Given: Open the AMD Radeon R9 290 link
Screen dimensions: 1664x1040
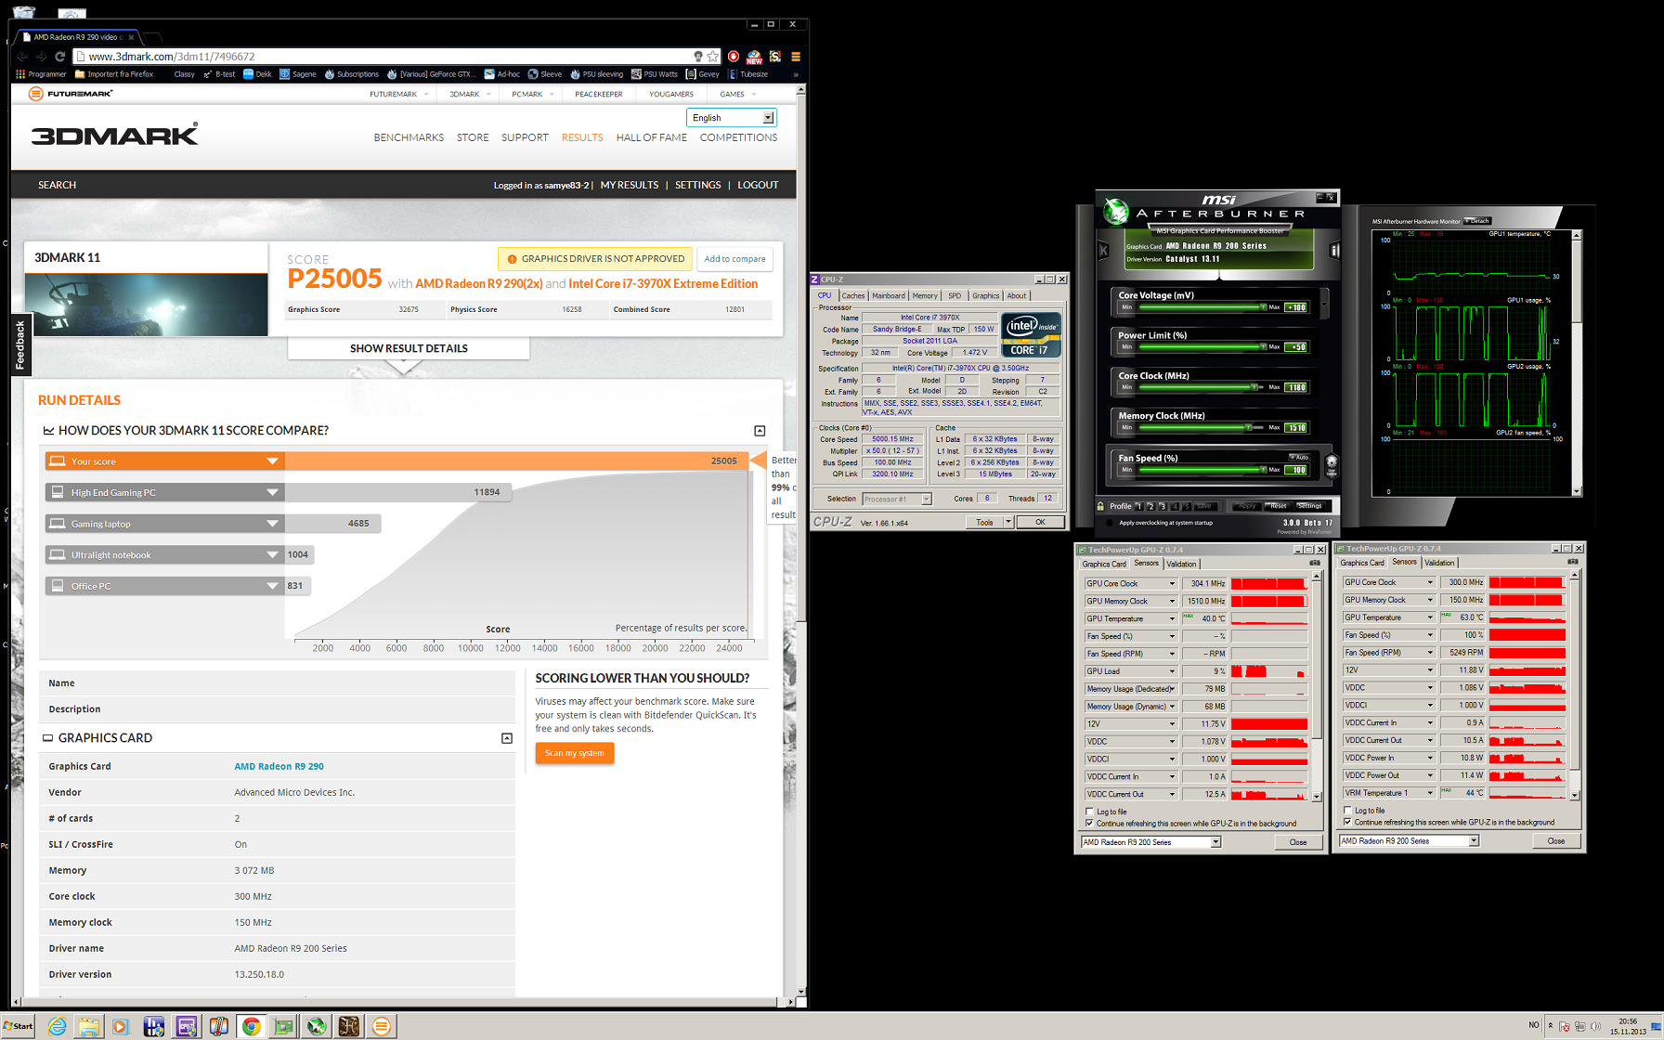Looking at the screenshot, I should coord(279,767).
